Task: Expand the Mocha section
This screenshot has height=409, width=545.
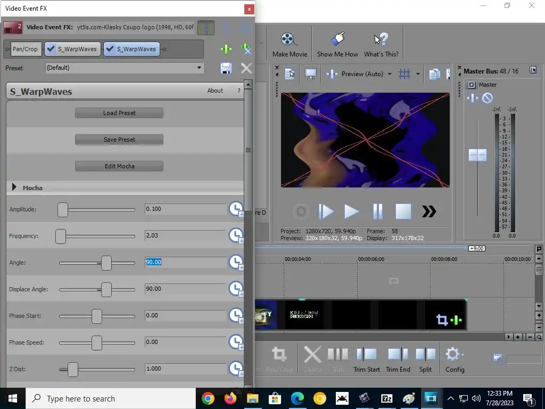Action: (14, 187)
